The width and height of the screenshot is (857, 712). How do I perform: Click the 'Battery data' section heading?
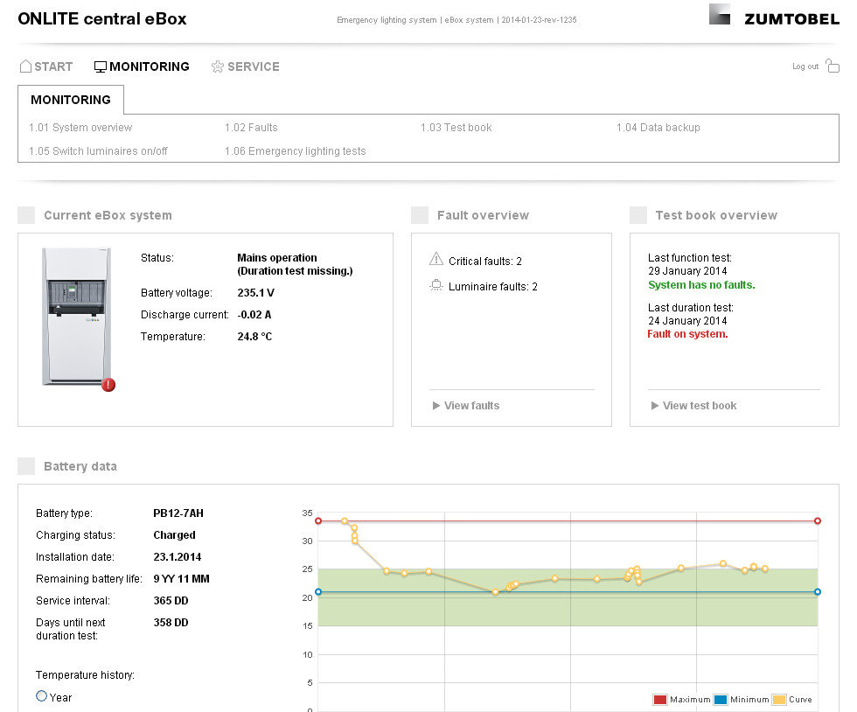[80, 466]
